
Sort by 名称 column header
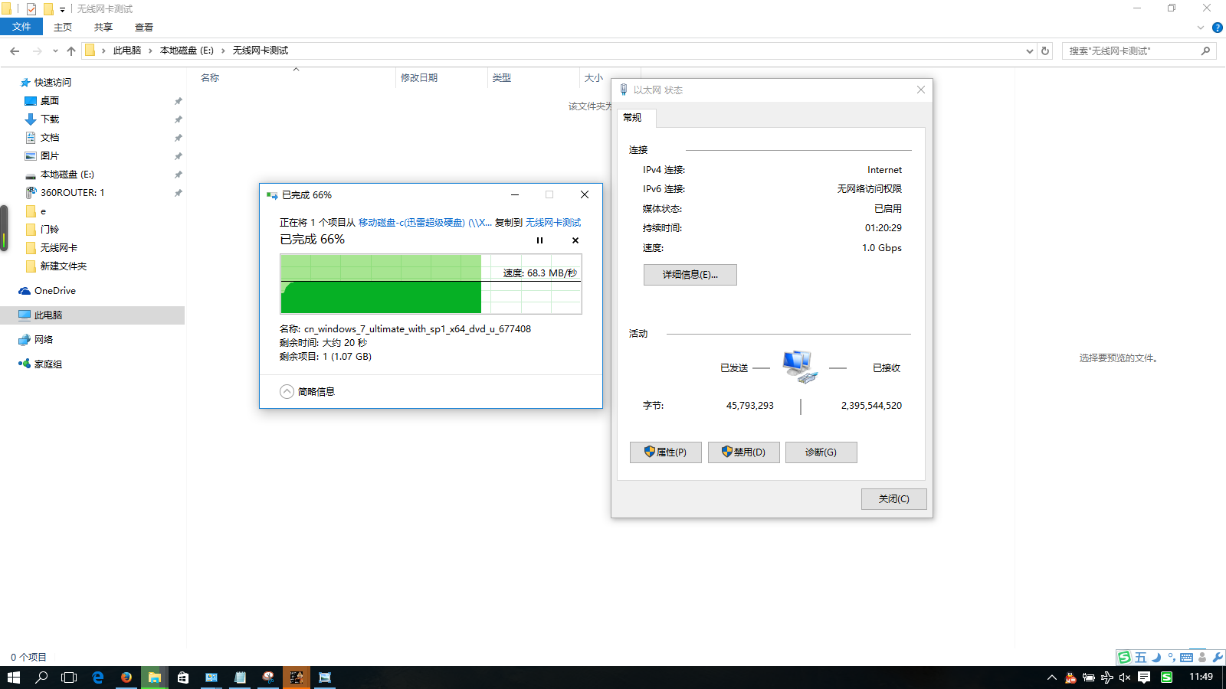point(210,78)
